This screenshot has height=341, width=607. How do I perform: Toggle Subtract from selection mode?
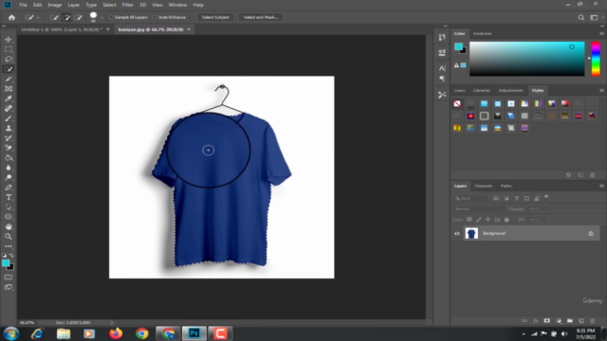(78, 17)
